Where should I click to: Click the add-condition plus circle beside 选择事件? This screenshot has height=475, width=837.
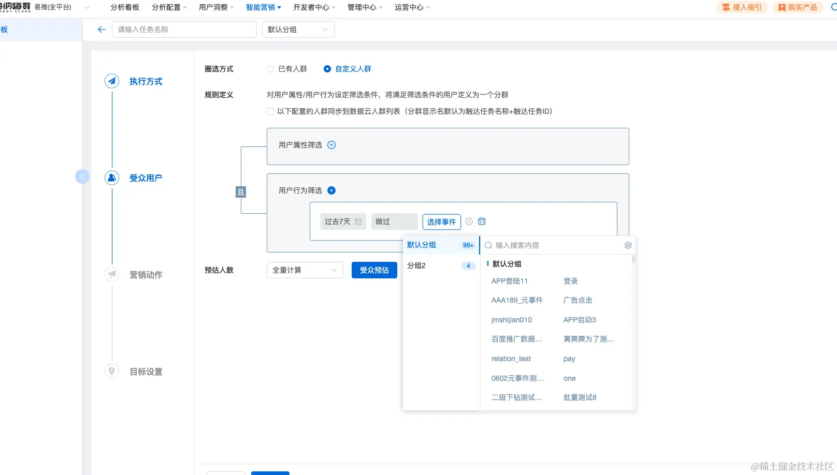[469, 221]
